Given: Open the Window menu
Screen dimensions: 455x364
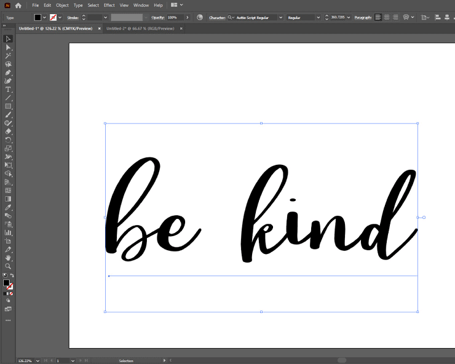Looking at the screenshot, I should tap(141, 5).
